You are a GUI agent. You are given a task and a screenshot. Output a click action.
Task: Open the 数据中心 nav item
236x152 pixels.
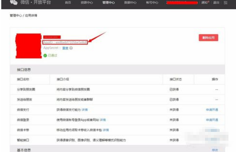pyautogui.click(x=130, y=3)
